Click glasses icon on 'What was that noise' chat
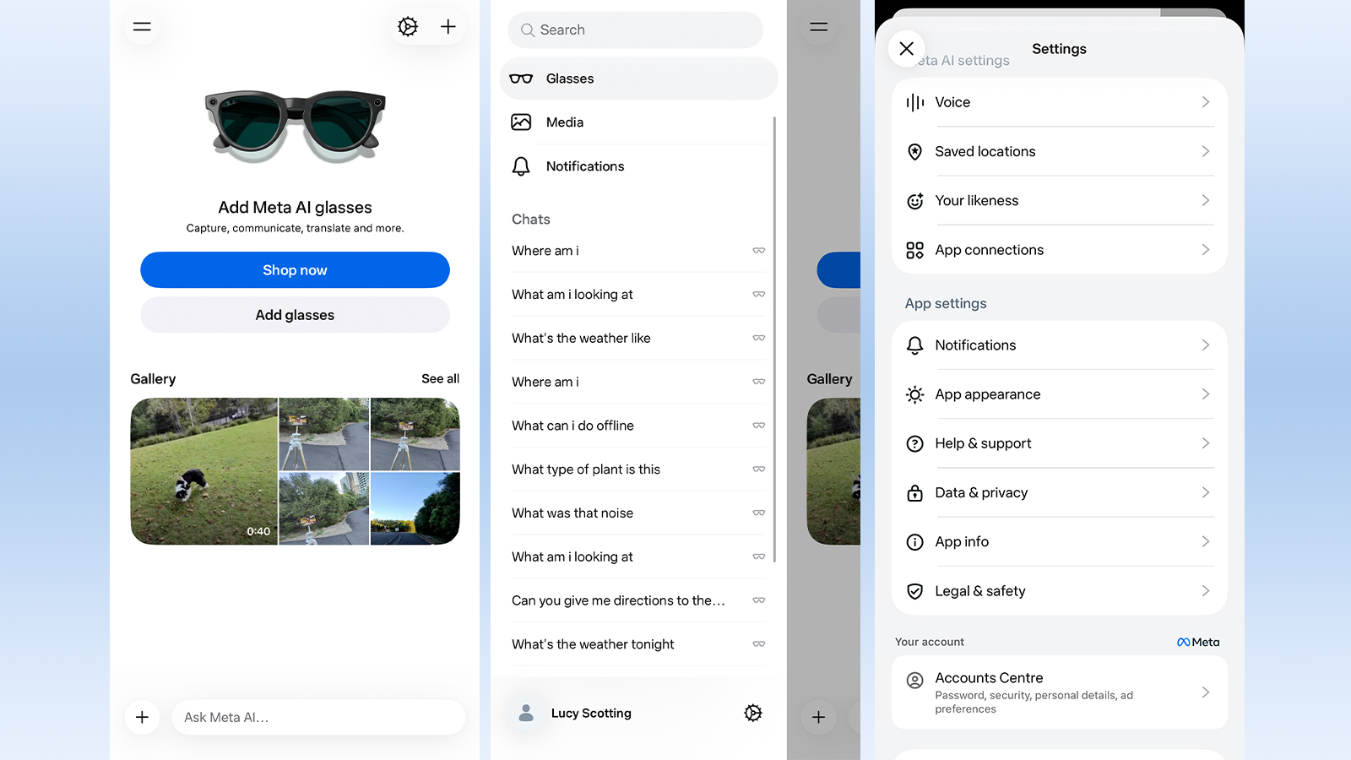This screenshot has width=1351, height=760. pos(759,513)
